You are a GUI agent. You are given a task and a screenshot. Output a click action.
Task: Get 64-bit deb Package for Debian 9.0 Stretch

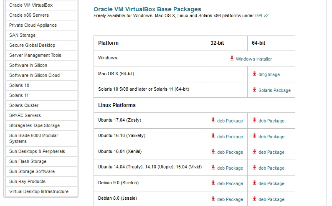click(271, 183)
